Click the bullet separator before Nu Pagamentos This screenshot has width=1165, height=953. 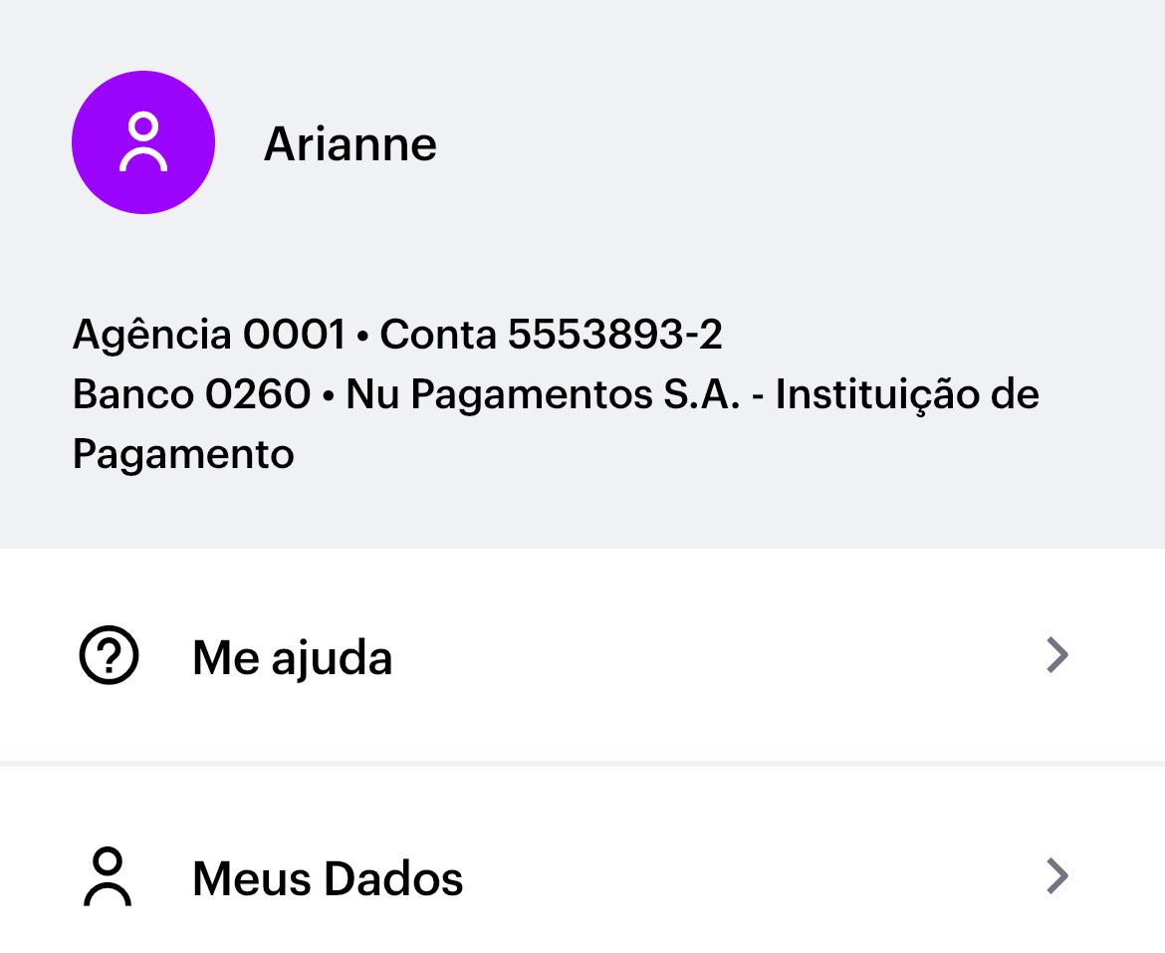pos(328,396)
